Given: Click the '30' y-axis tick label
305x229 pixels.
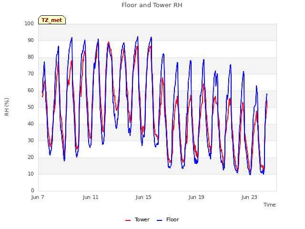Looking at the screenshot, I should (30, 141).
